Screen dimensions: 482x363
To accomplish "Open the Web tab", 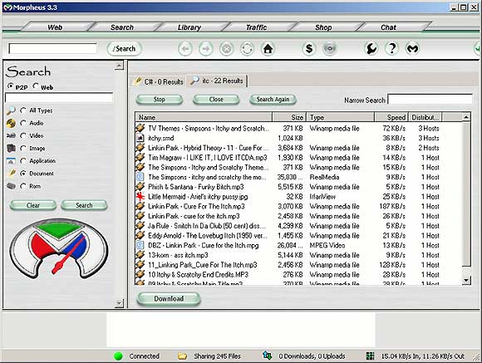I will [56, 27].
